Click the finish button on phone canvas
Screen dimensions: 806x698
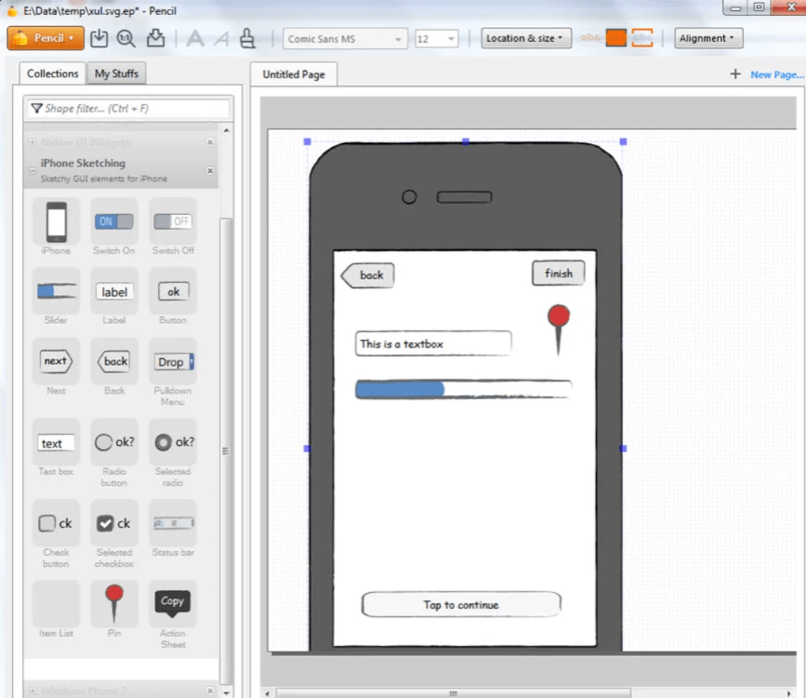tap(558, 274)
